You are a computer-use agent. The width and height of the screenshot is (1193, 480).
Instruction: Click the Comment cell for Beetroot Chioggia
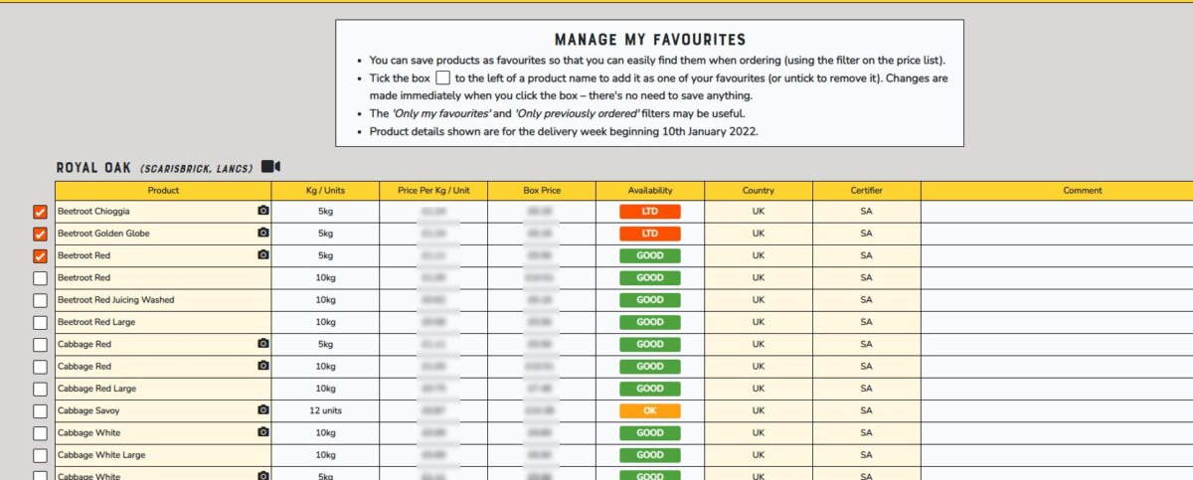point(1057,212)
